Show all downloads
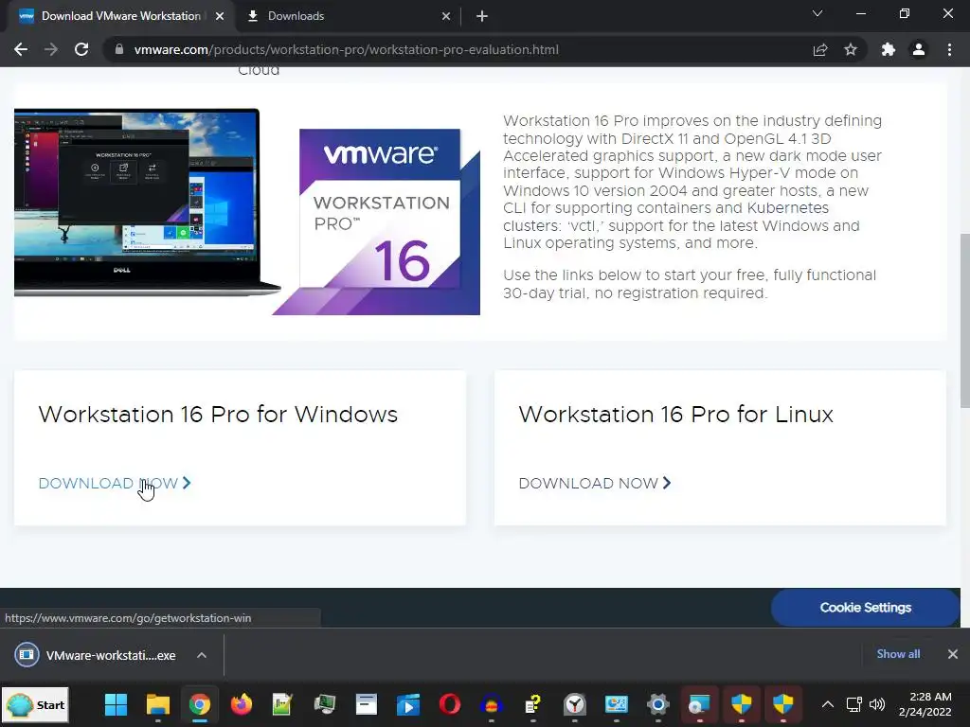Image resolution: width=970 pixels, height=727 pixels. pos(898,654)
